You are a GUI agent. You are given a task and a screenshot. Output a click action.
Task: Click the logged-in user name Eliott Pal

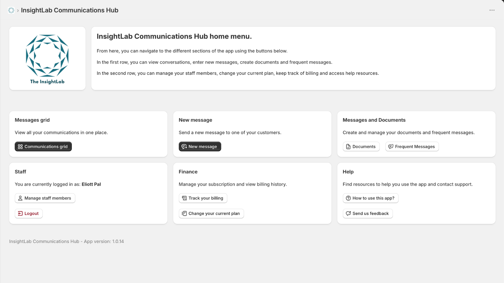point(91,184)
